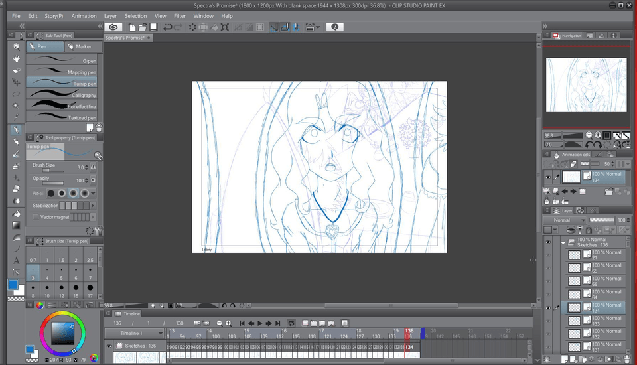Screen dimensions: 637x365
Task: Select the G-pen brush
Action: [x=62, y=60]
